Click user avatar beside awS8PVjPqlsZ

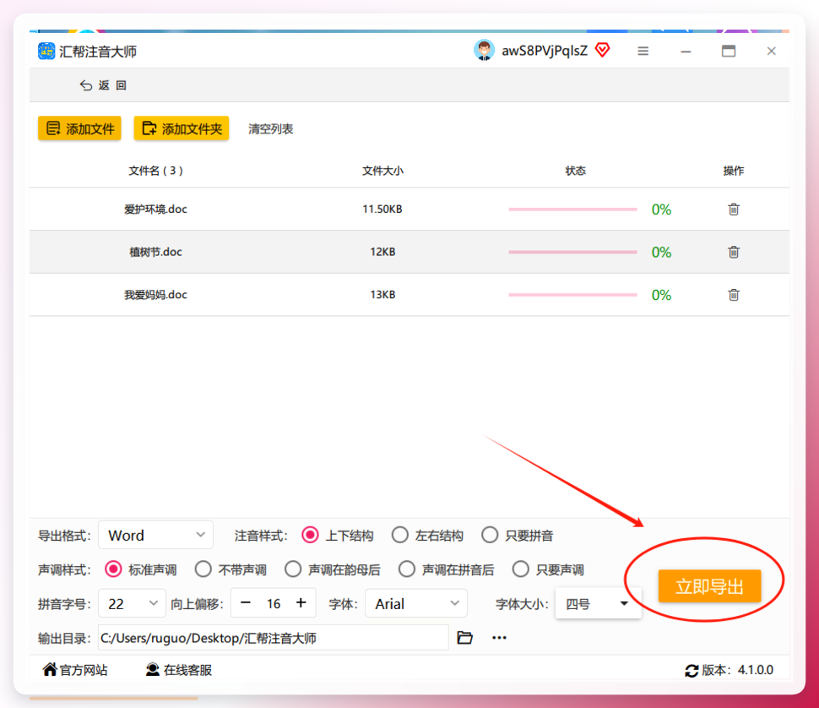[x=484, y=50]
